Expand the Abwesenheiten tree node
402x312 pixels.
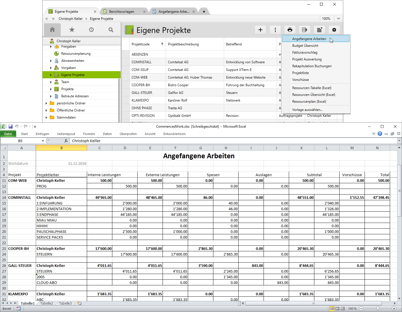51,61
